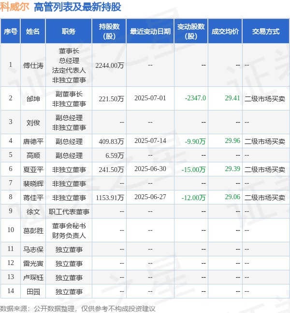
Task: Click the 高管列表及最新持股 heading
Action: point(77,7)
